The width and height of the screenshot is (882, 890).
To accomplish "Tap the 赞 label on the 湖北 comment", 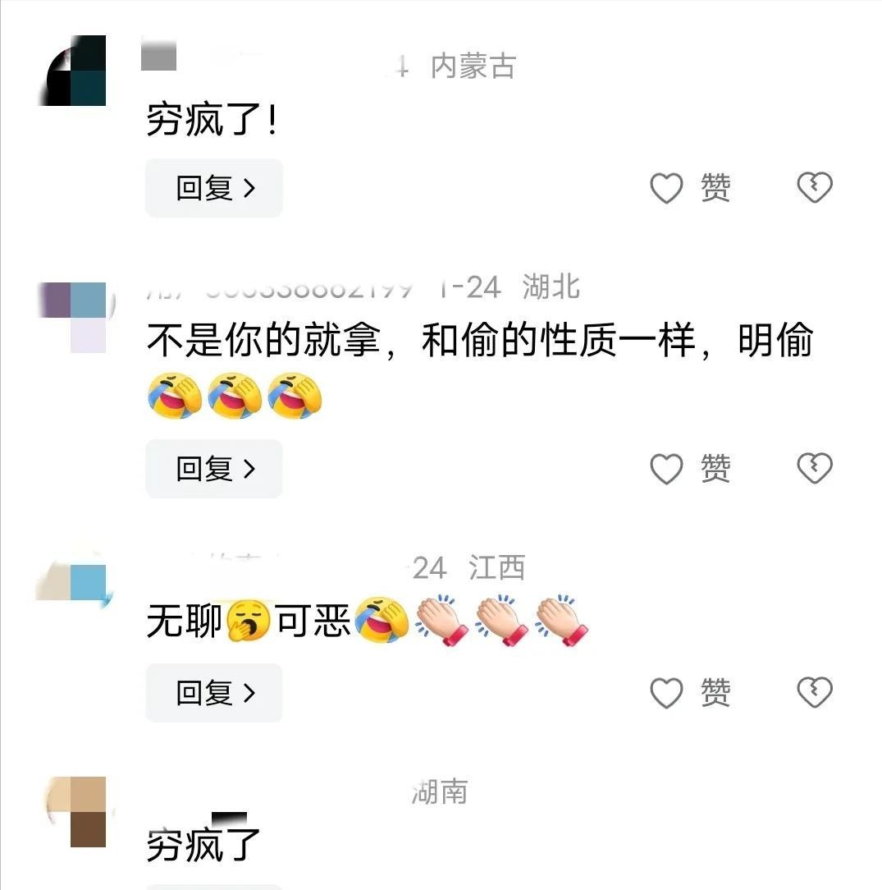I will [x=715, y=469].
